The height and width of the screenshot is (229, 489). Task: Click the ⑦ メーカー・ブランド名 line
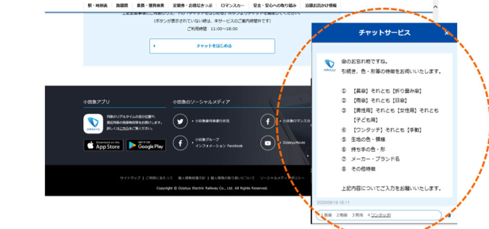click(x=371, y=159)
